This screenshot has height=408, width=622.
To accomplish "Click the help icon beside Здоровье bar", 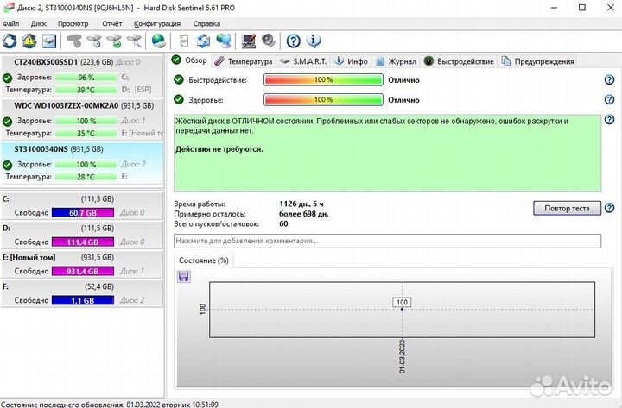I will (x=609, y=99).
